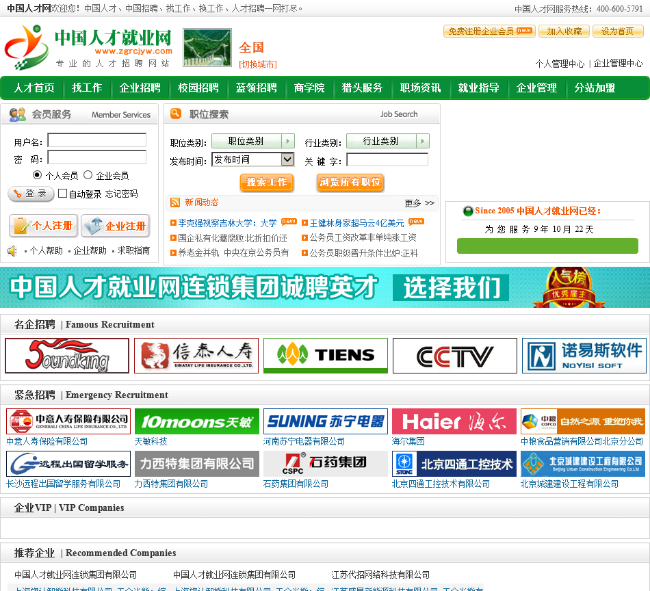Open the 个人管理中心 link
This screenshot has height=591, width=650.
[560, 64]
